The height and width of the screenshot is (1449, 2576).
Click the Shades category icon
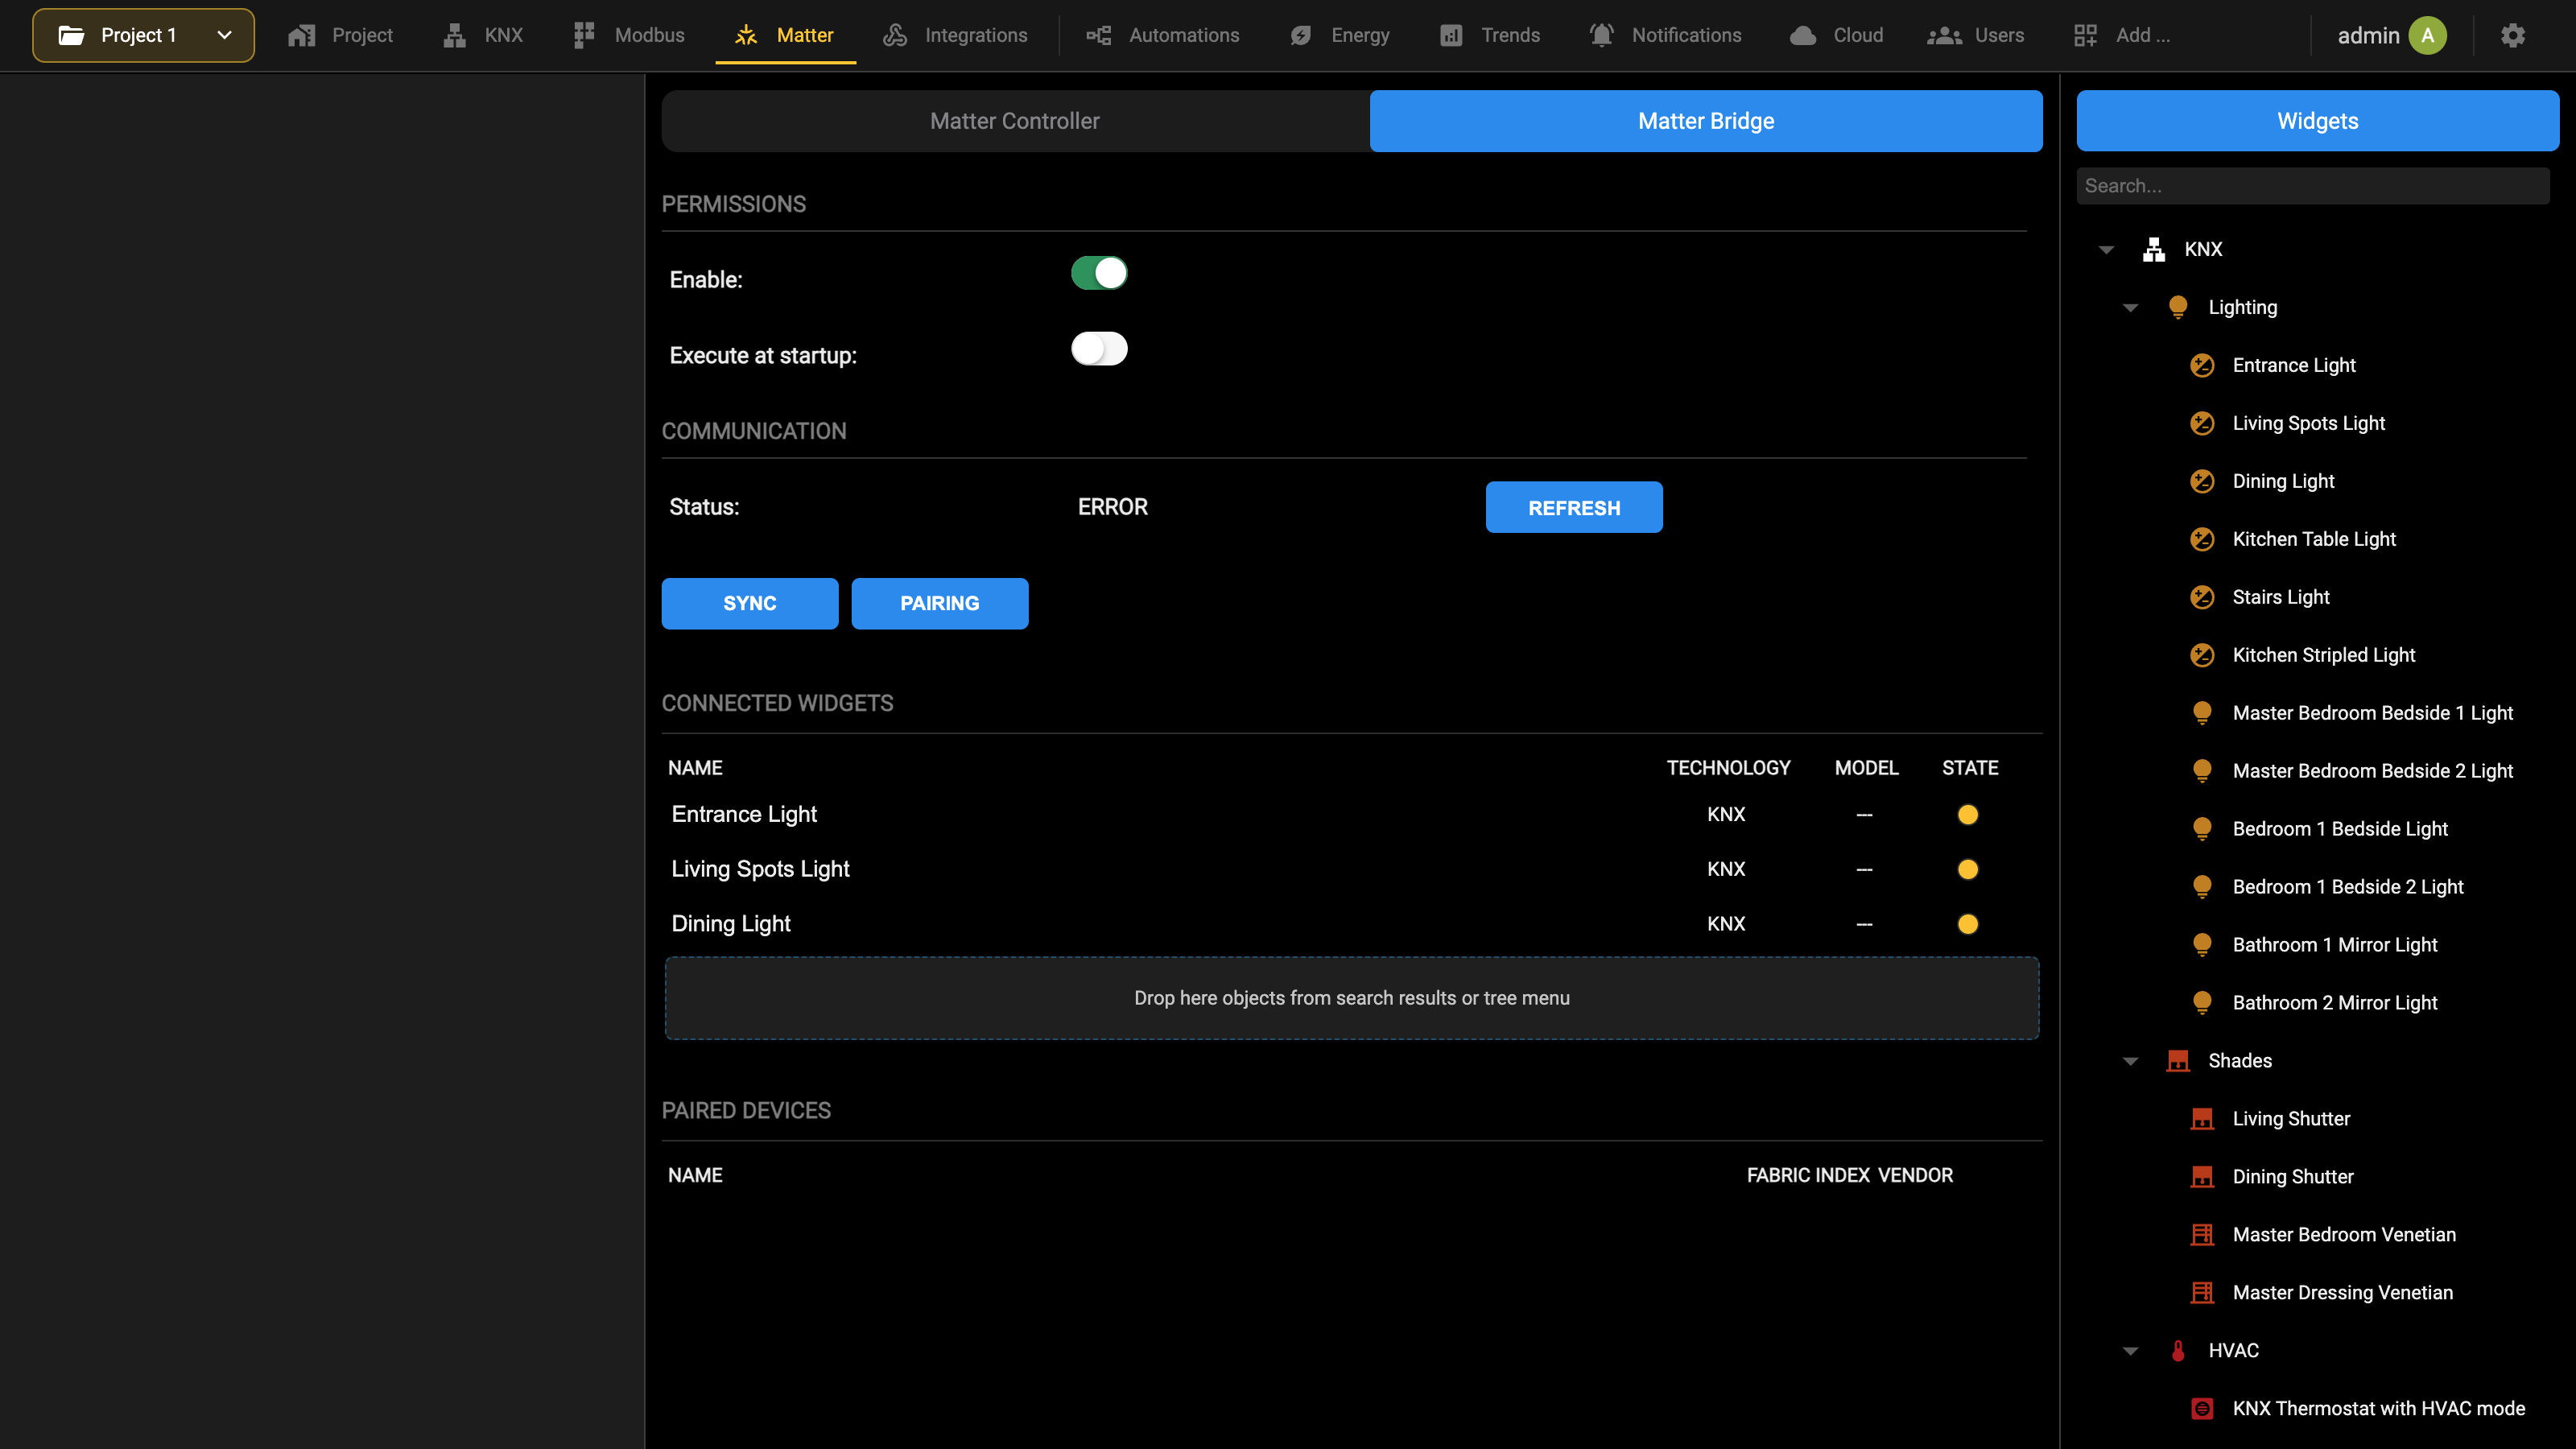coord(2178,1061)
